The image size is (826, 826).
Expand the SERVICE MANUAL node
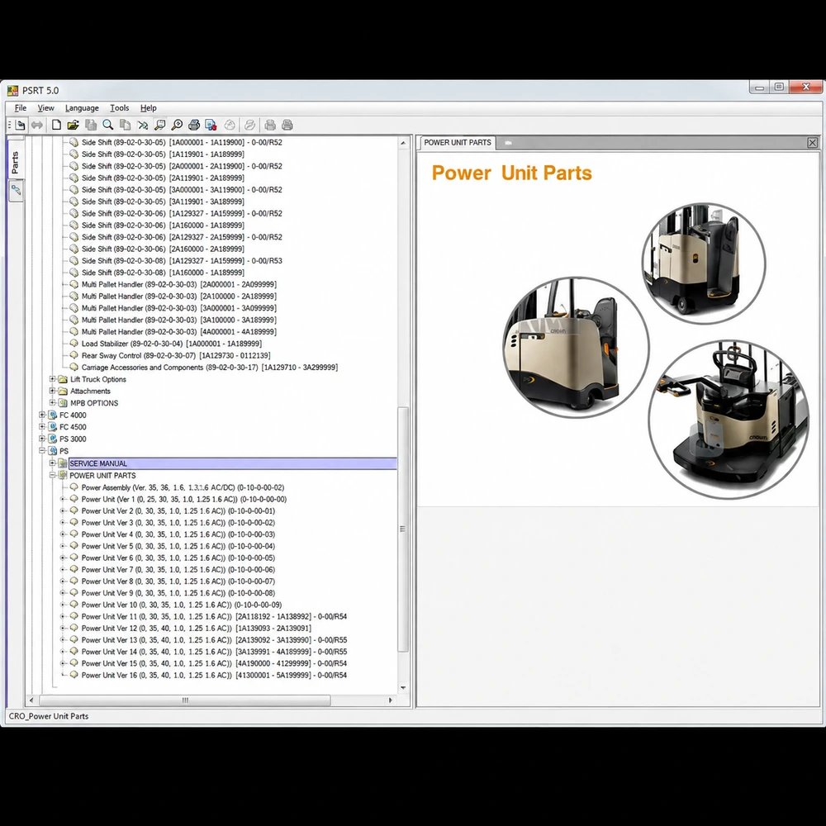(52, 463)
